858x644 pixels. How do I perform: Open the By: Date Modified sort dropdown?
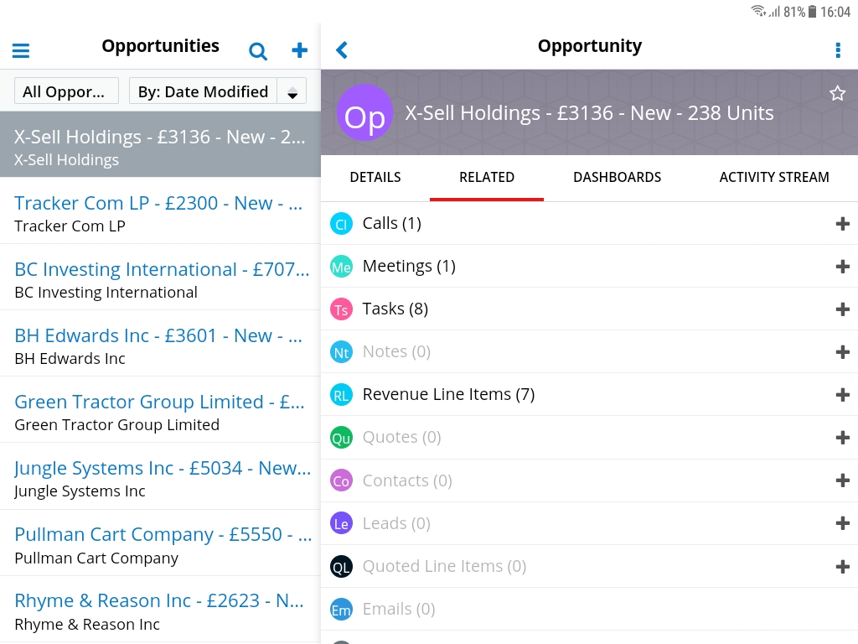tap(204, 91)
